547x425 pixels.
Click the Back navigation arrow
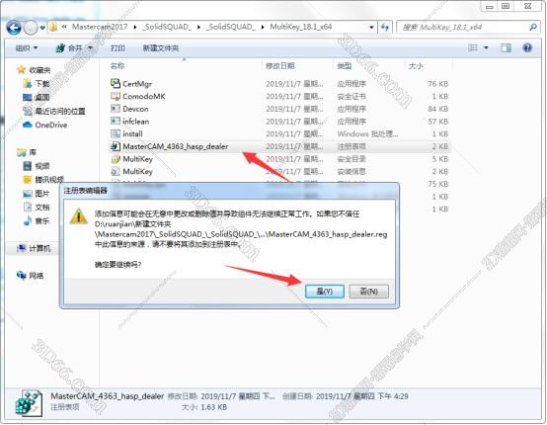tap(14, 28)
